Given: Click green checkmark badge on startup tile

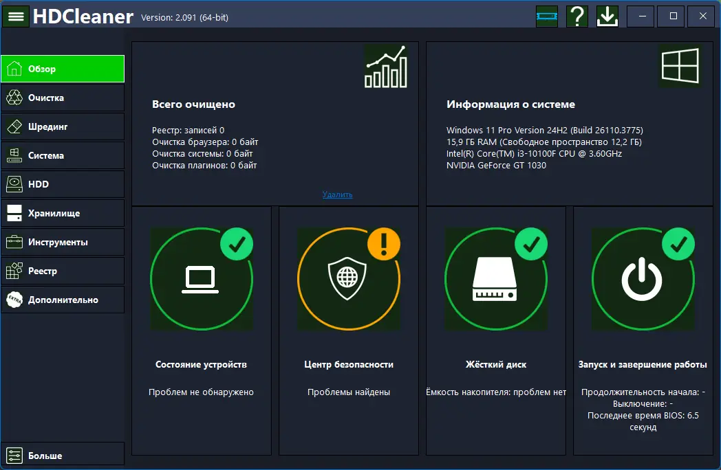Looking at the screenshot, I should (678, 244).
